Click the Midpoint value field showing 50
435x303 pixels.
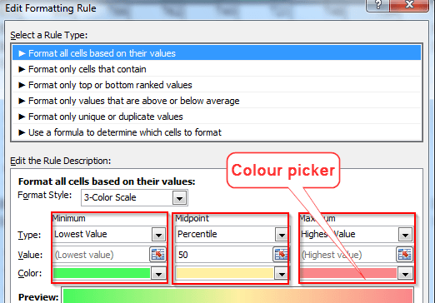224,255
